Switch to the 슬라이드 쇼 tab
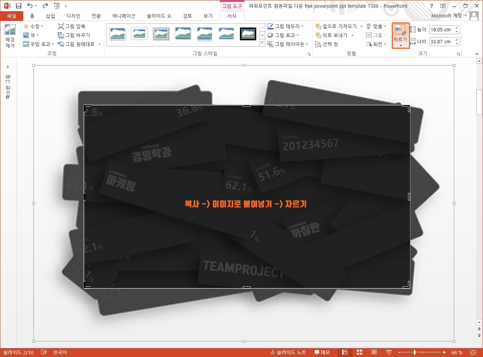Viewport: 483px width, 357px height. [159, 16]
